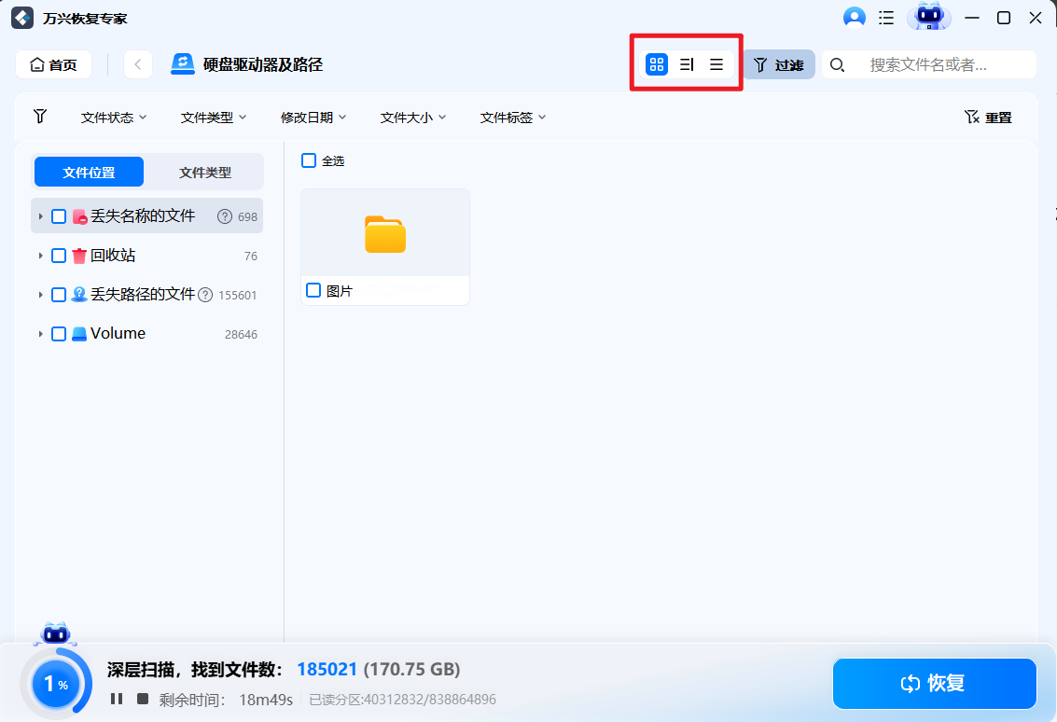This screenshot has height=722, width=1057.
Task: Switch to detailed list view icon
Action: pos(687,64)
